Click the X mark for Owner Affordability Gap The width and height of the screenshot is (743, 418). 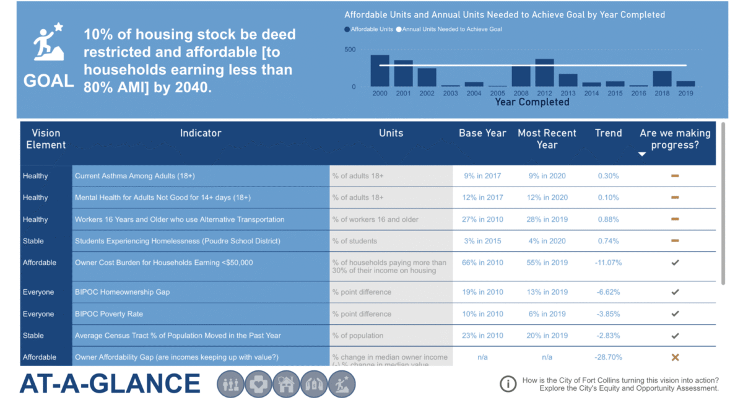tap(675, 357)
